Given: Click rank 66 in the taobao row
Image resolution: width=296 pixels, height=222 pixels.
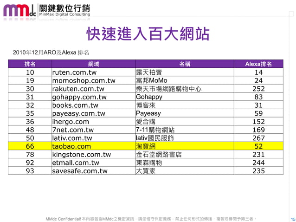Looking at the screenshot, I should (30, 146).
